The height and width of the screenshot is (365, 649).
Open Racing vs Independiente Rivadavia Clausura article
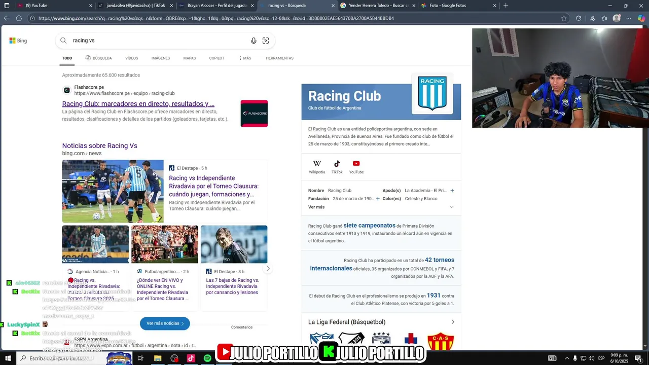pos(213,186)
